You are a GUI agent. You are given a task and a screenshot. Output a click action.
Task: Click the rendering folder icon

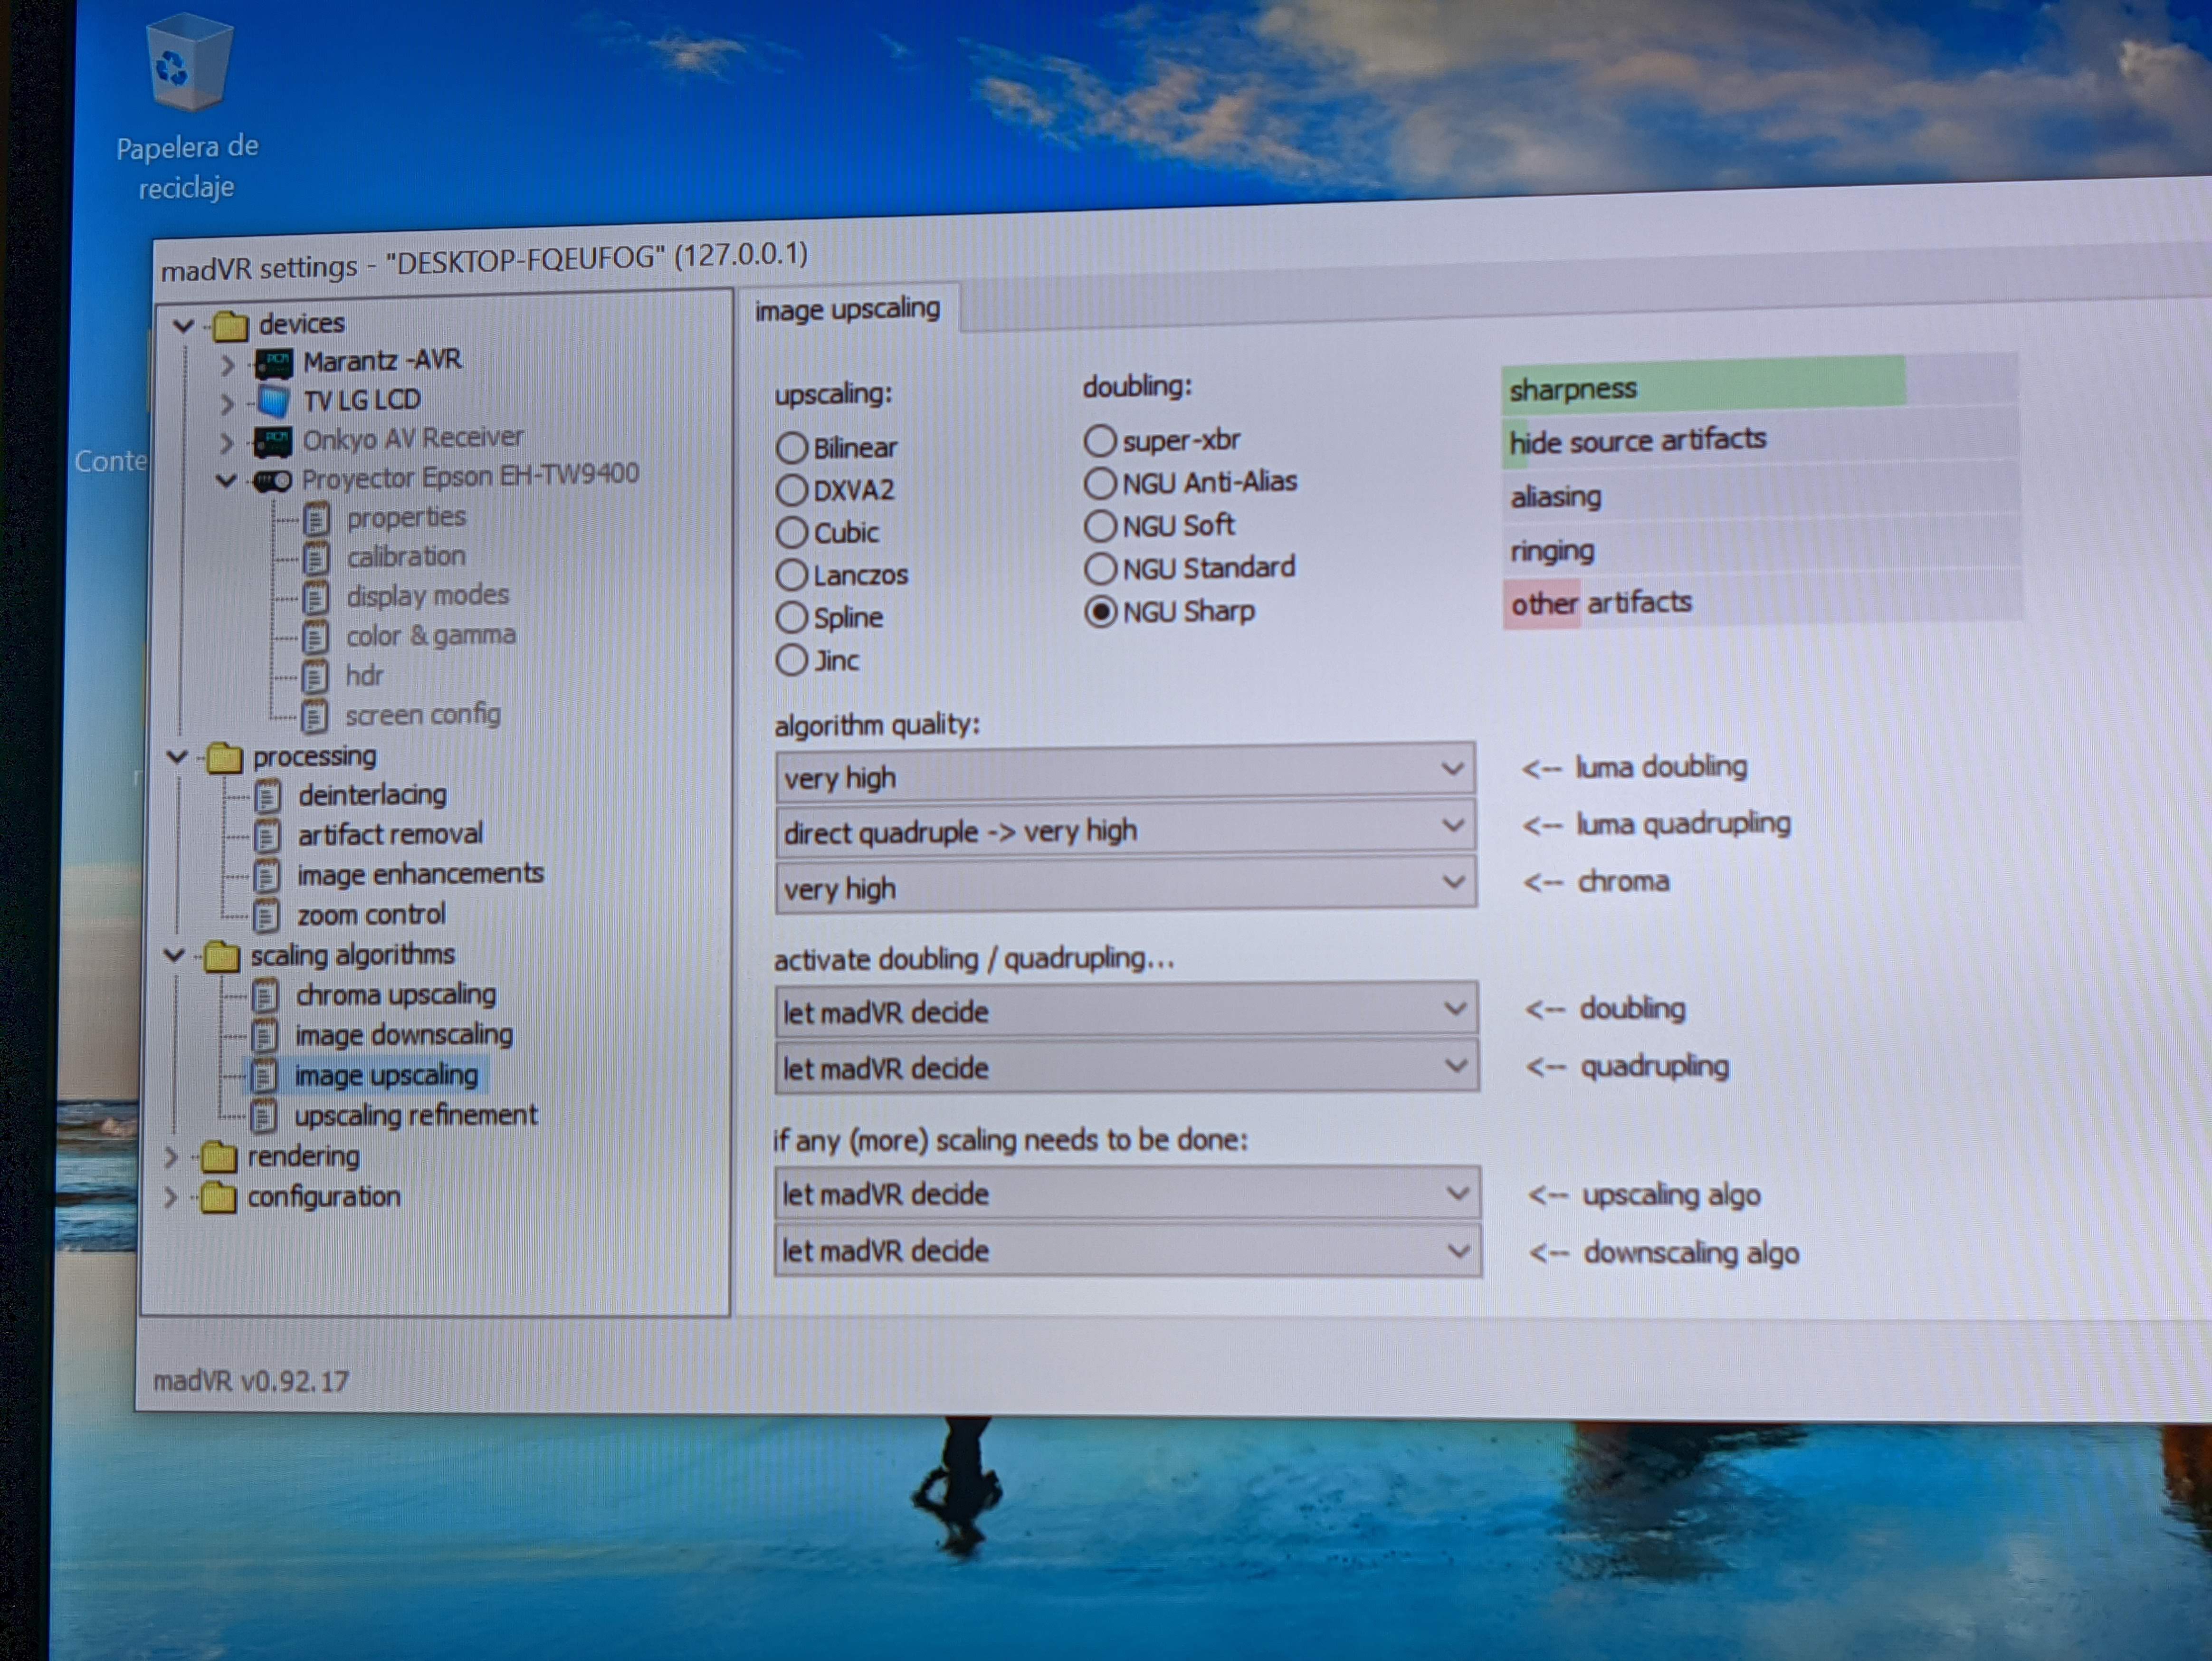click(218, 1158)
